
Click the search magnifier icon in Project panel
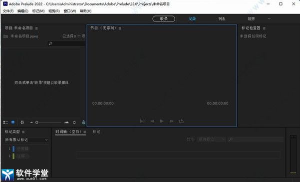tap(50, 43)
